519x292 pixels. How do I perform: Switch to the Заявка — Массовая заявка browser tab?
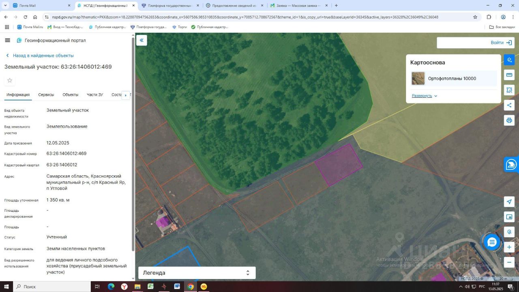[x=298, y=6]
